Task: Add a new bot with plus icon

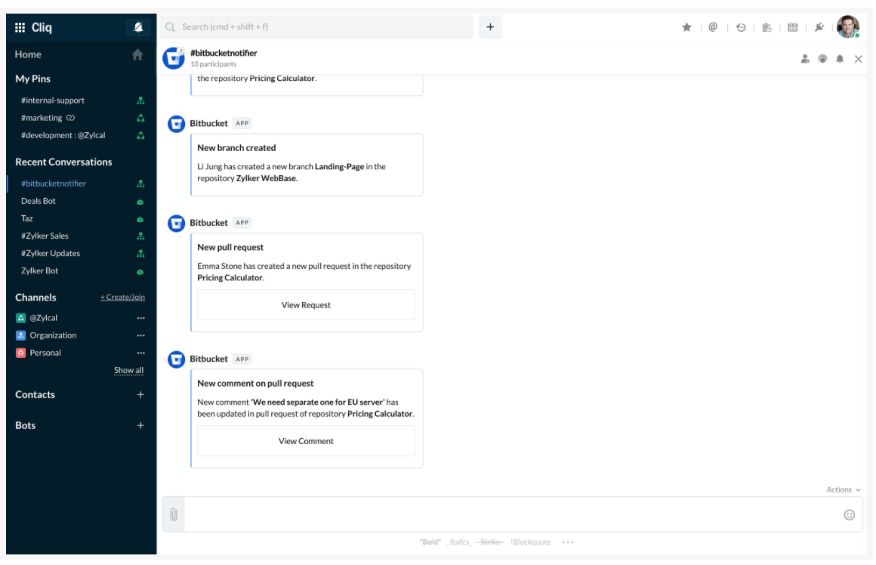Action: click(140, 426)
